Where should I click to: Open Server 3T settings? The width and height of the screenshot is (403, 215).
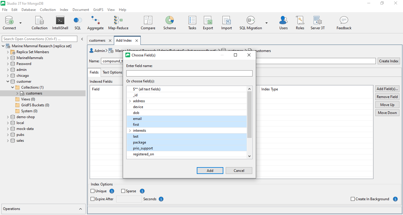(317, 22)
